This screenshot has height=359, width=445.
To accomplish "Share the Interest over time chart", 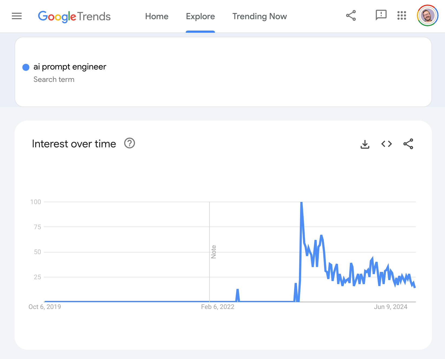I will coord(408,144).
